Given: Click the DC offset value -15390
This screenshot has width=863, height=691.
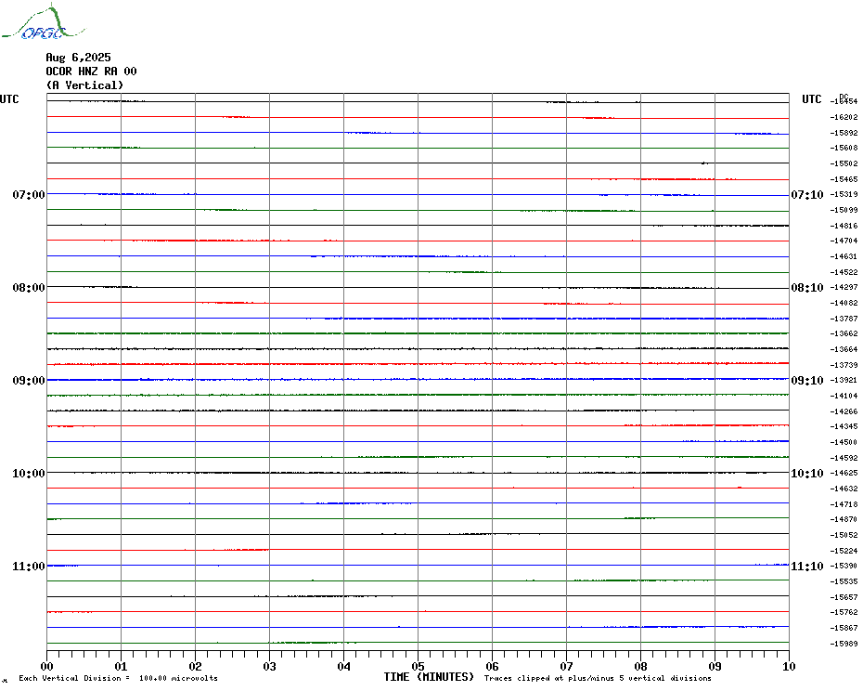Looking at the screenshot, I should 844,567.
